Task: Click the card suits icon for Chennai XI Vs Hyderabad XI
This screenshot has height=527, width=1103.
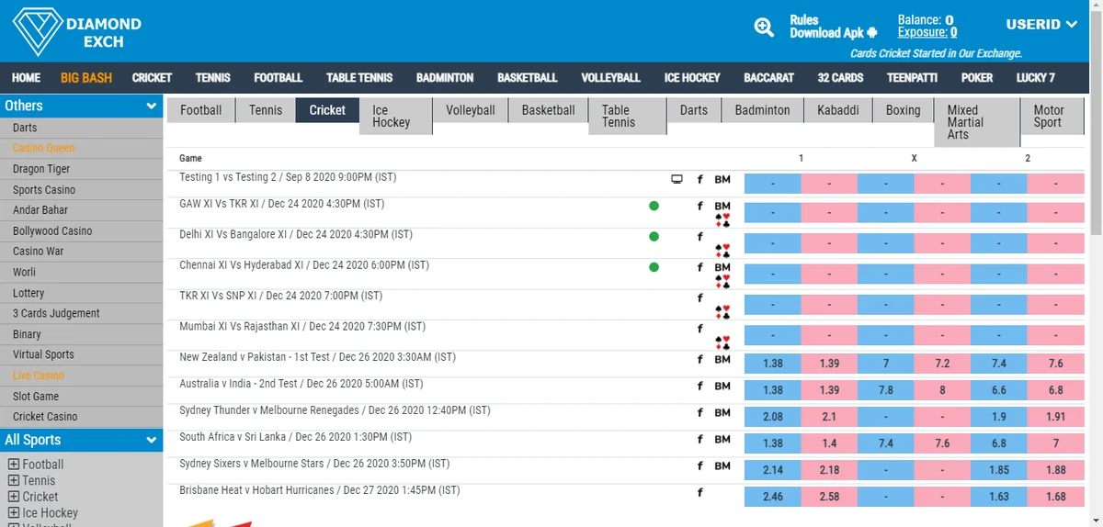Action: click(x=722, y=280)
